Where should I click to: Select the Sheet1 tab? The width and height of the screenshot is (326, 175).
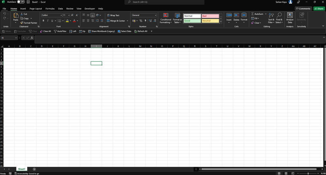[22, 169]
